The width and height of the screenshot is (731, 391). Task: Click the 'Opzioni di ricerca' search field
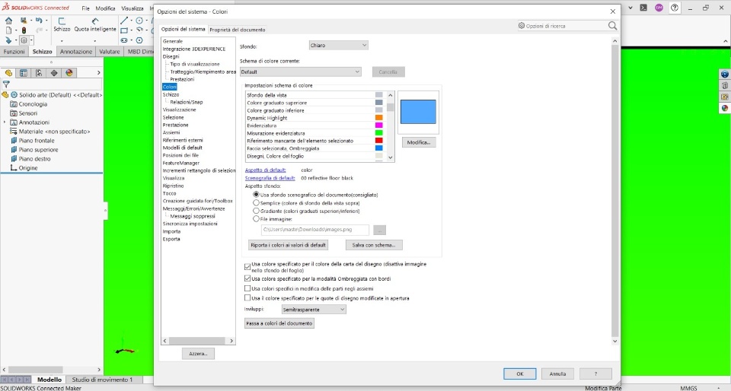pos(562,26)
